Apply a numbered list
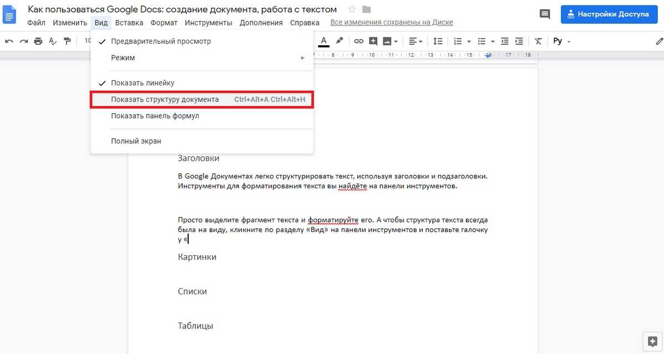This screenshot has width=664, height=354. point(458,41)
